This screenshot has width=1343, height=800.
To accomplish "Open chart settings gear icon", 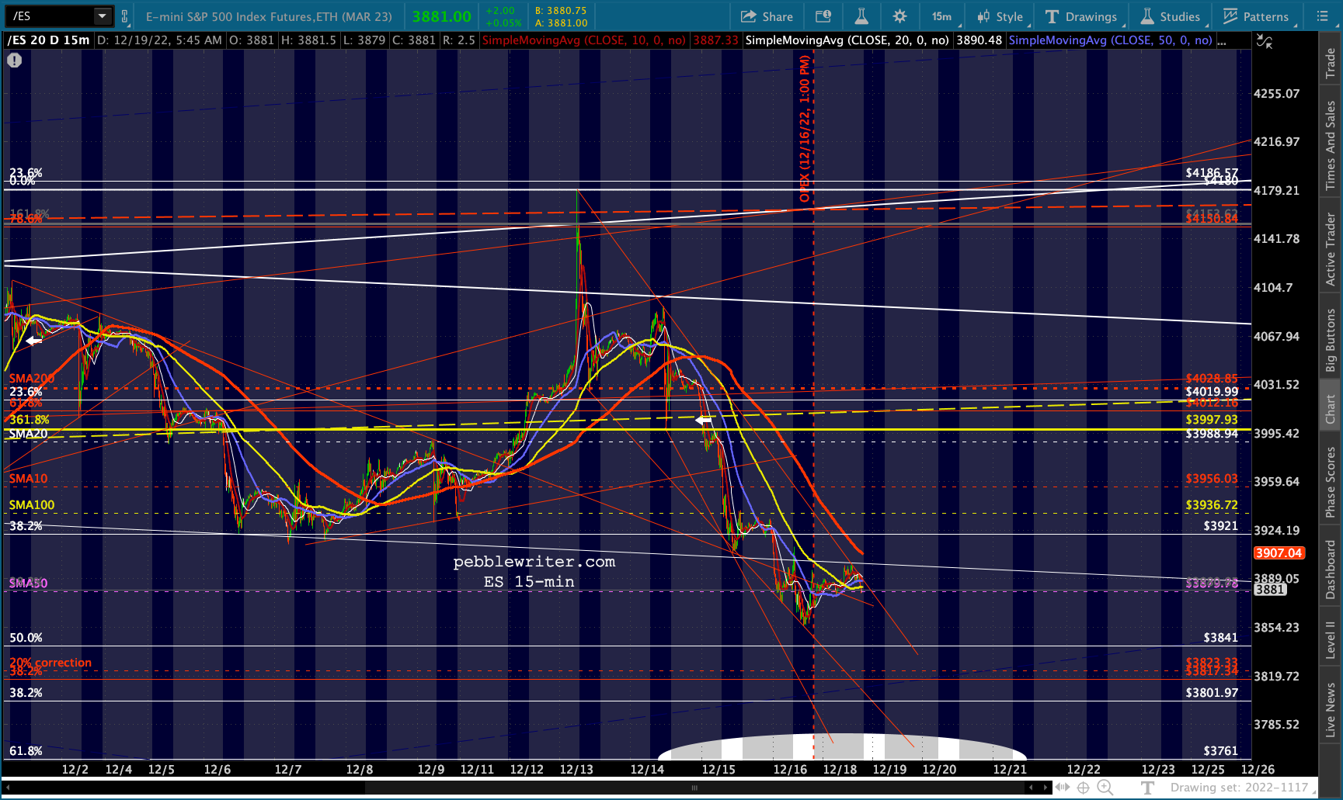I will [x=899, y=16].
